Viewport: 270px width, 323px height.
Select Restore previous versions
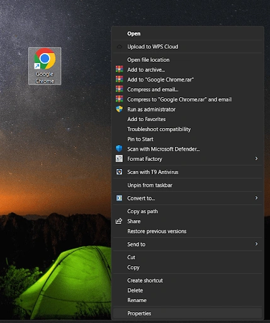click(188, 231)
